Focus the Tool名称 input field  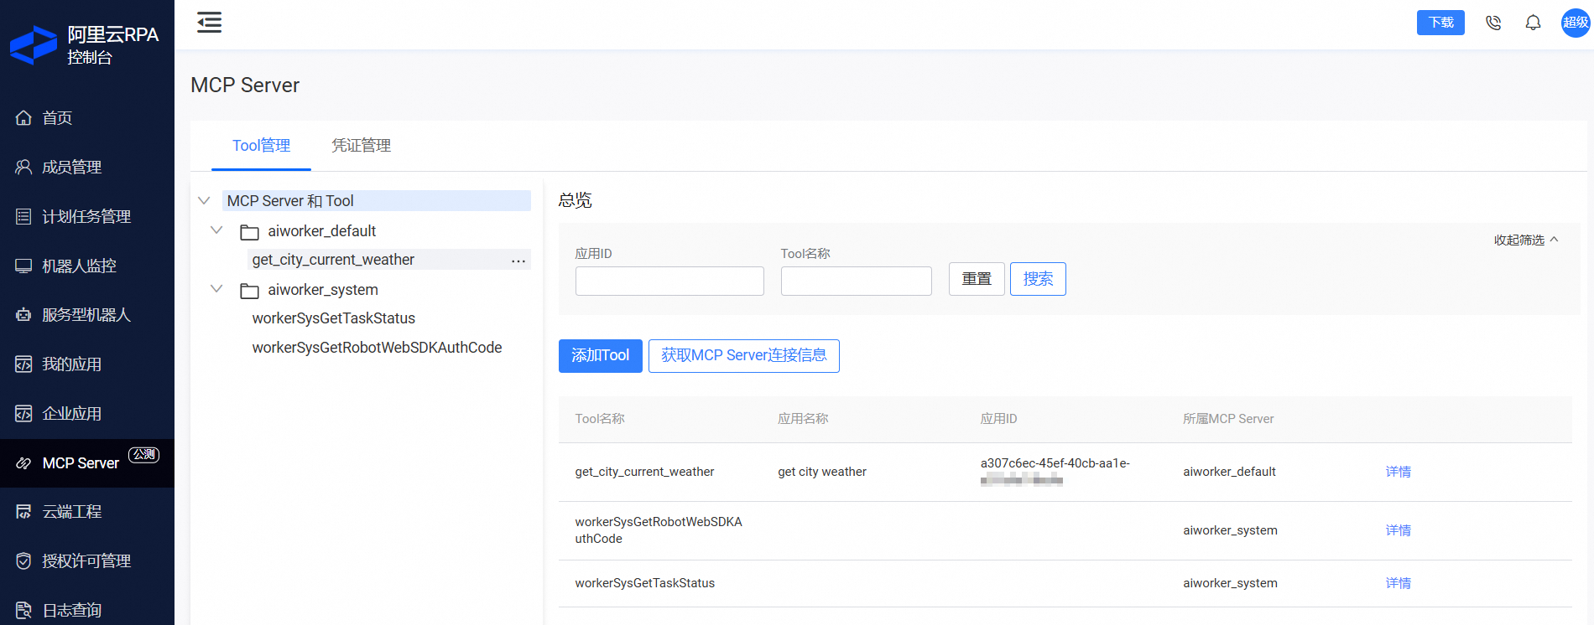(x=857, y=281)
